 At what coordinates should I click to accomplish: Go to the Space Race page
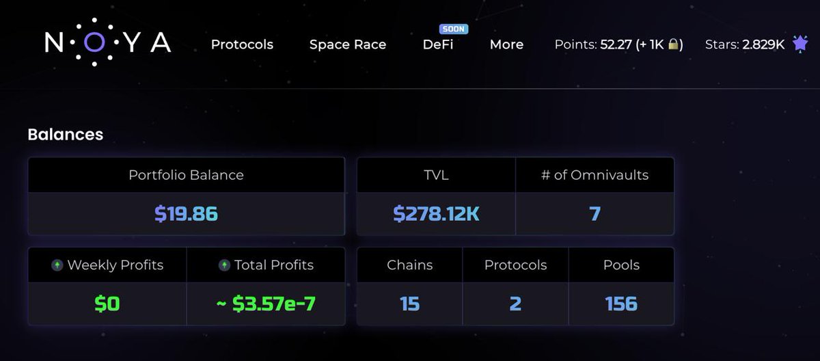(x=348, y=44)
